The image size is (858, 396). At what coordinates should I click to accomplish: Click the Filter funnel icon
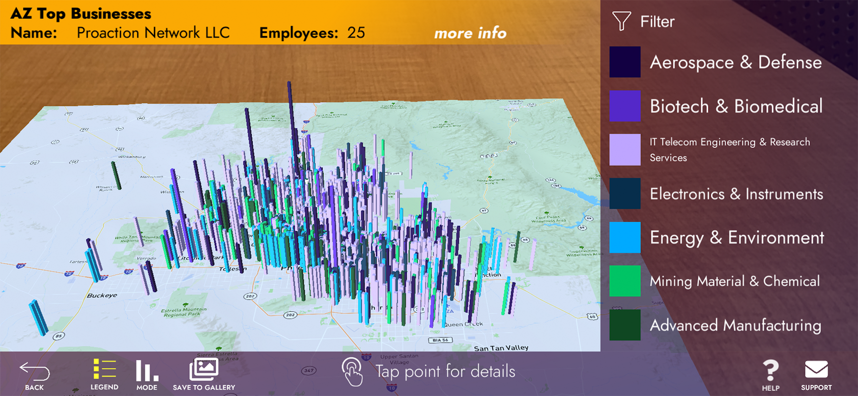pos(622,21)
